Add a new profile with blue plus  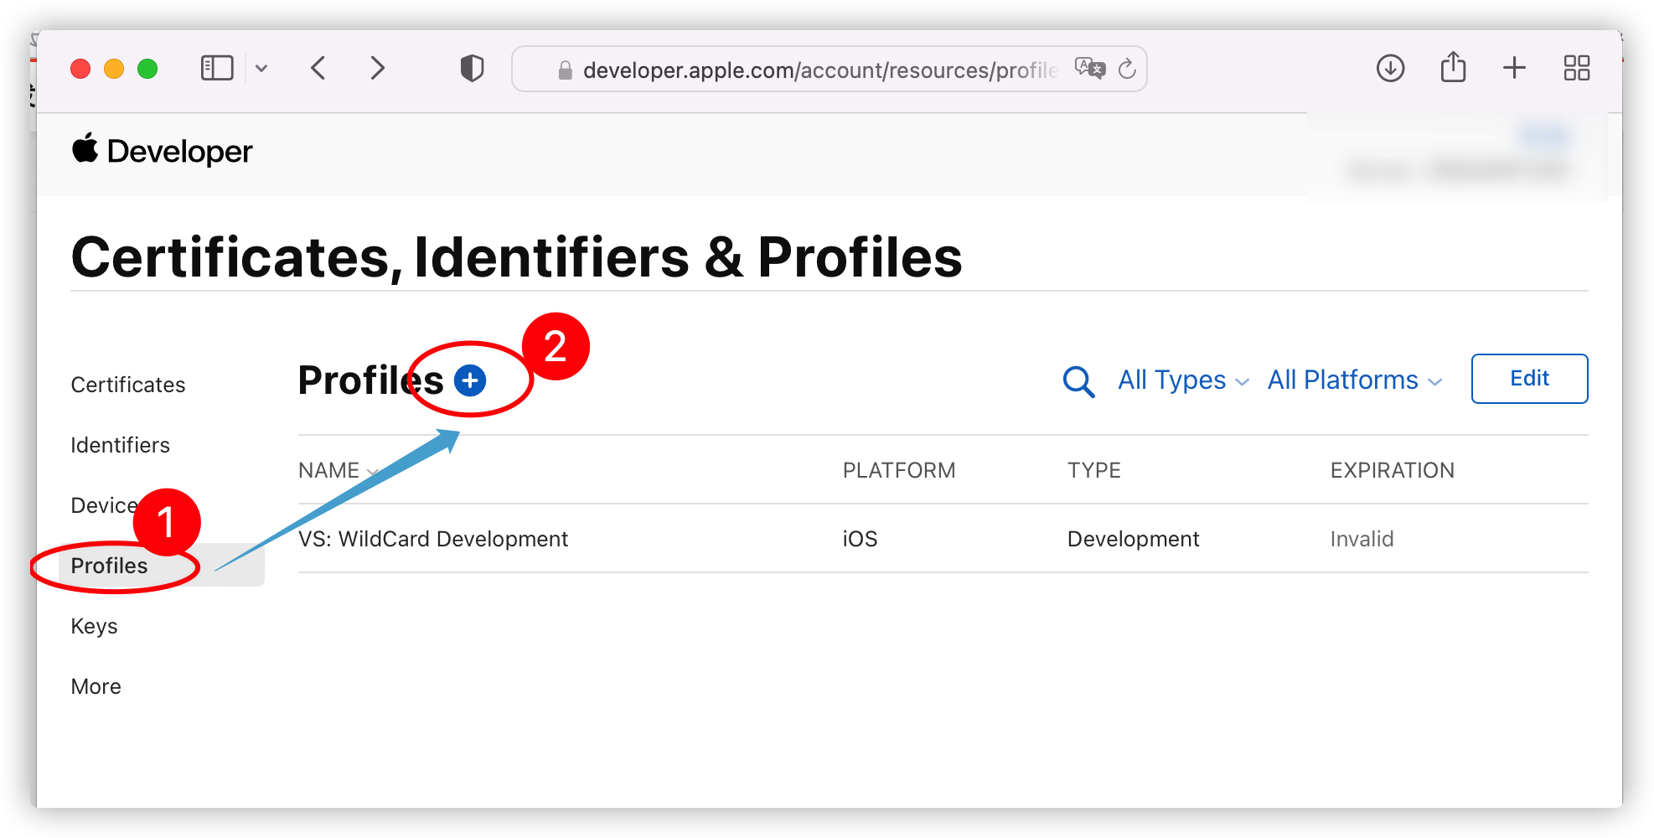point(470,380)
